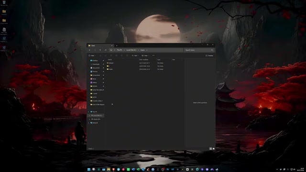Screen dimensions: 306x172
Task: Open Music in the sidebar
Action: (93, 79)
